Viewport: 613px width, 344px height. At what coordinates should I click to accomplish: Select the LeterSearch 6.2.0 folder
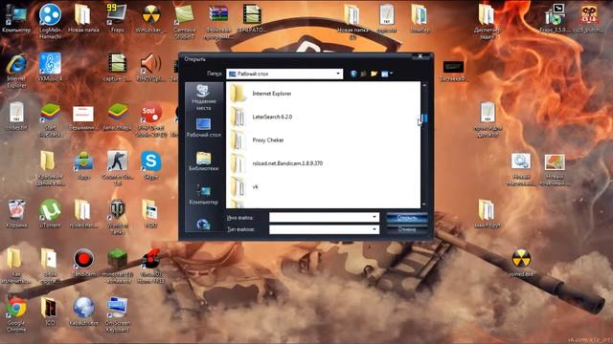272,117
